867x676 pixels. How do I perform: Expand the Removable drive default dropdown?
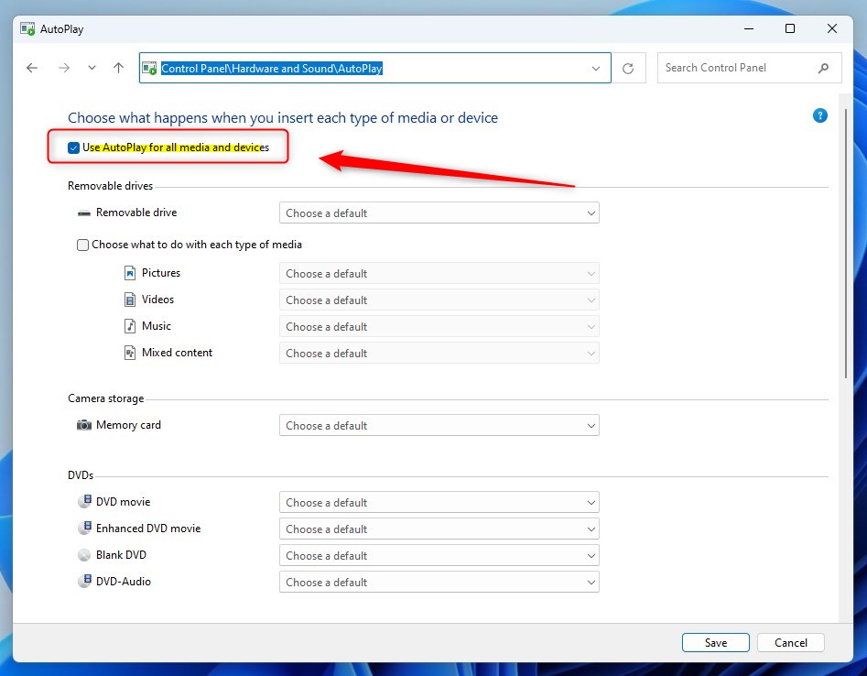439,213
